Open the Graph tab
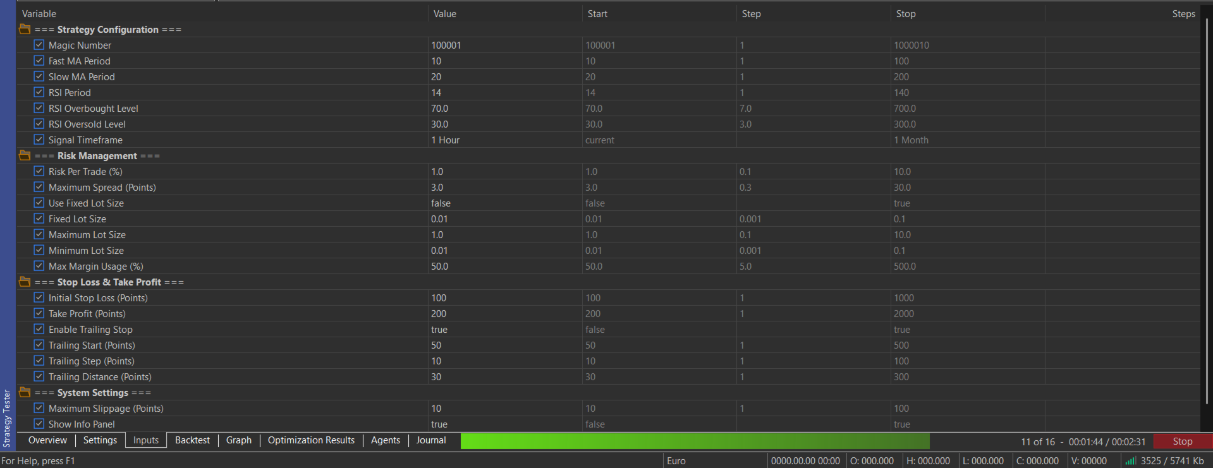 [x=239, y=440]
